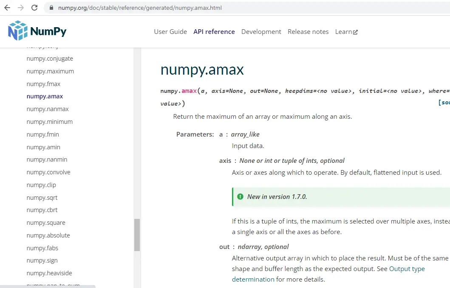Click the 'out' parameter name
The image size is (450, 288).
pos(224,247)
